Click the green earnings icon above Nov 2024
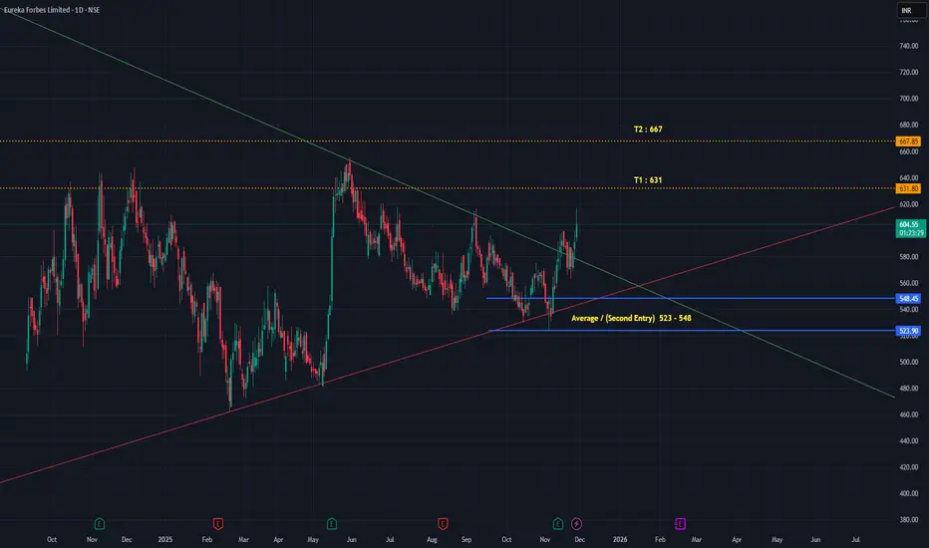This screenshot has height=548, width=929. point(99,524)
